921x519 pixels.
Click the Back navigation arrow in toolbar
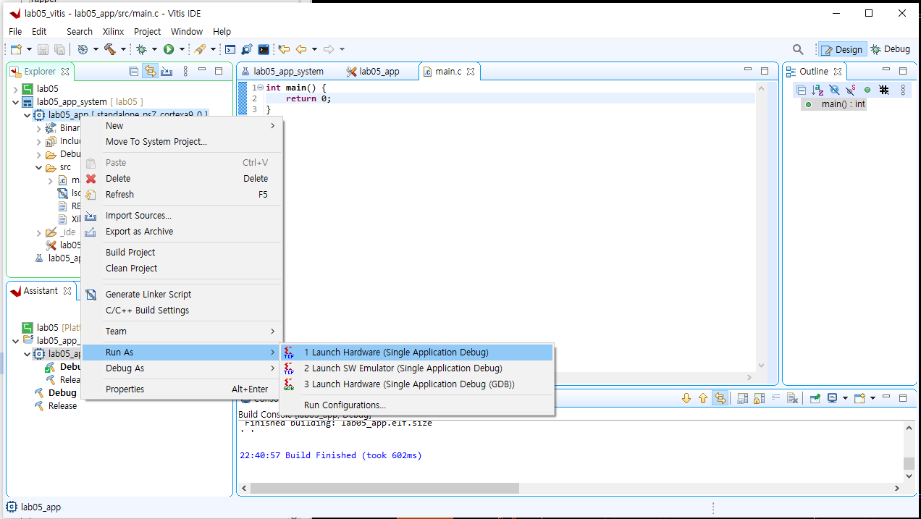(x=301, y=49)
